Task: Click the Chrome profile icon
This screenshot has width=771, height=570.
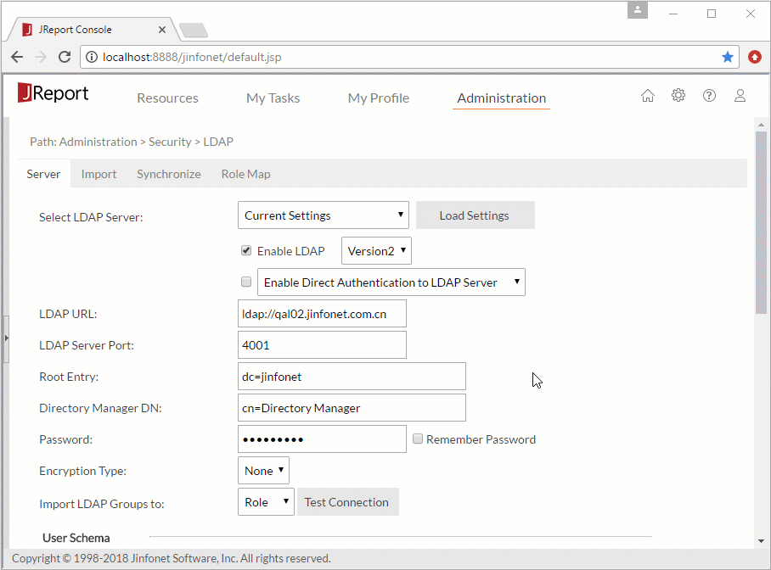Action: [637, 10]
